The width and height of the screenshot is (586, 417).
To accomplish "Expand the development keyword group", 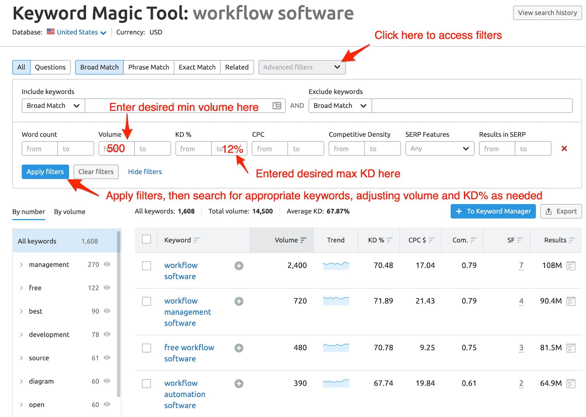I will pyautogui.click(x=21, y=335).
